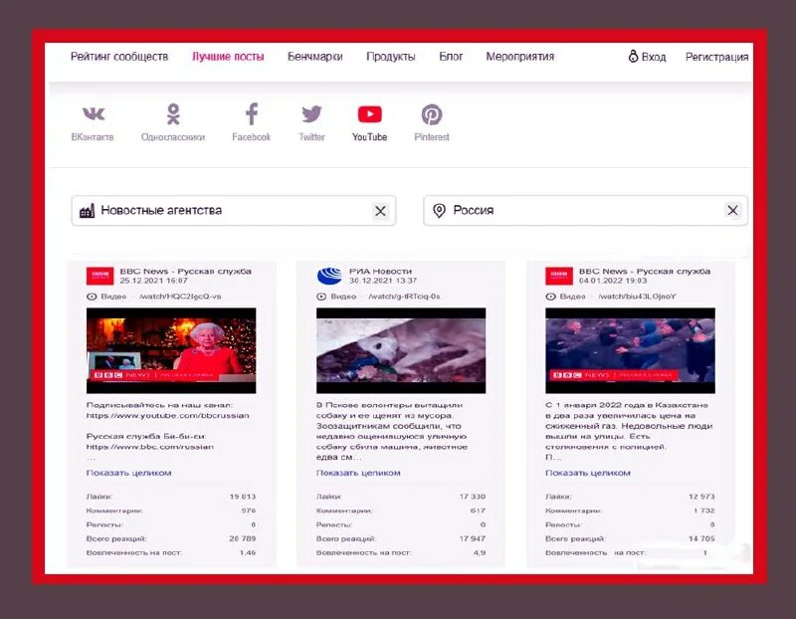Open the Продукты menu item

pyautogui.click(x=391, y=57)
